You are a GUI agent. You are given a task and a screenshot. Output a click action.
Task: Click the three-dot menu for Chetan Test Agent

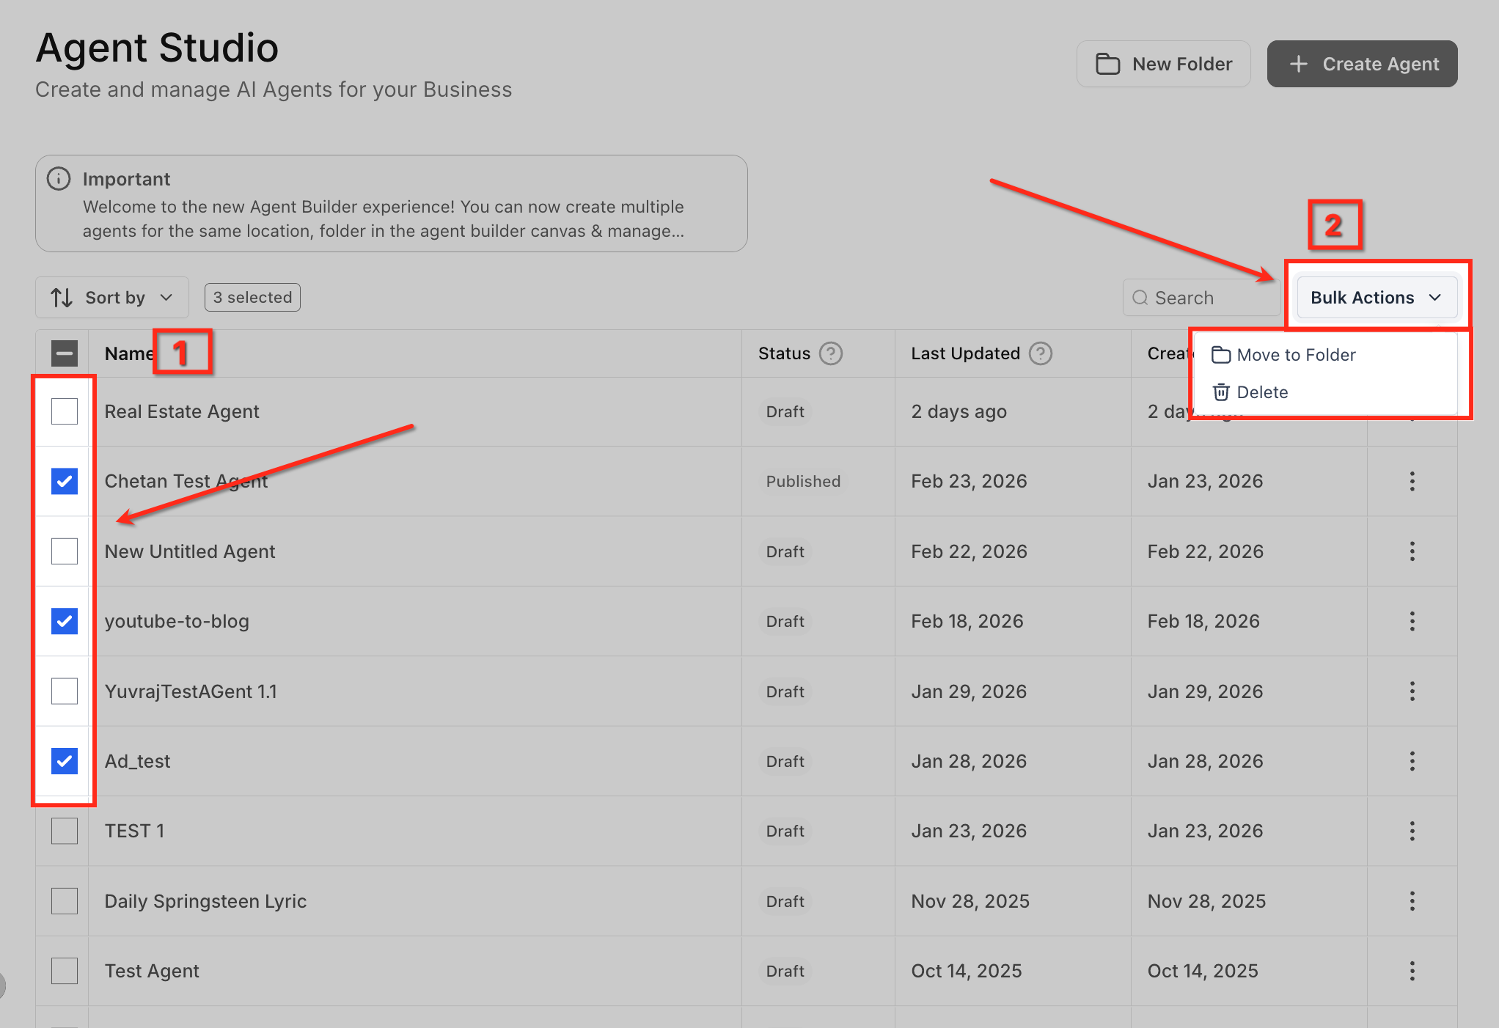point(1412,482)
